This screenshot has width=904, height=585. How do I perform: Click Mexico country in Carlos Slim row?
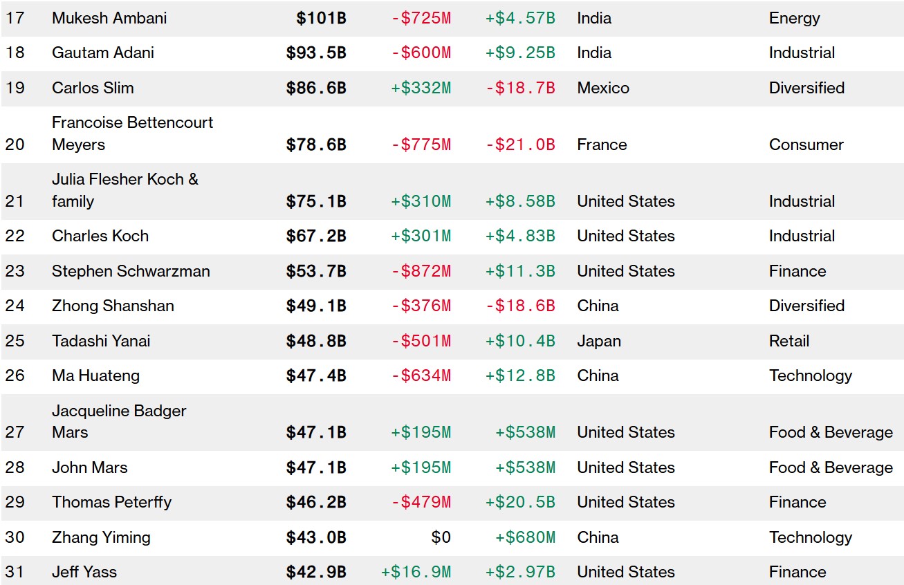pos(603,88)
